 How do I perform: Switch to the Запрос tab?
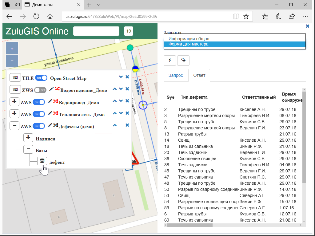click(176, 76)
